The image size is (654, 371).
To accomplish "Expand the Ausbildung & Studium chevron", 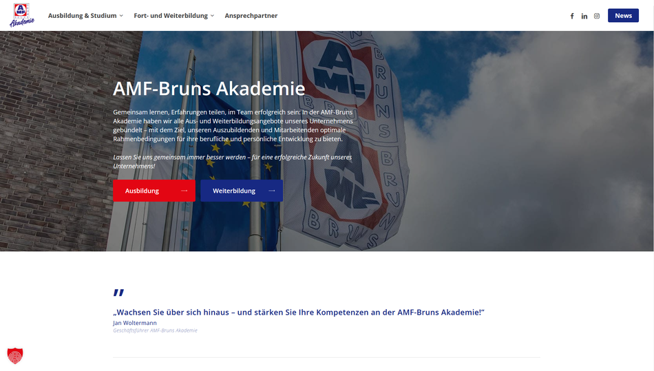I will click(x=121, y=16).
